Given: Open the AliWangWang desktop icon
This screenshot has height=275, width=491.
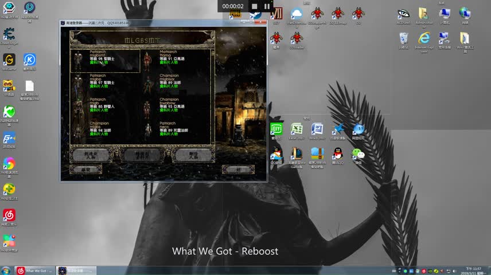Looking at the screenshot, I should (358, 131).
